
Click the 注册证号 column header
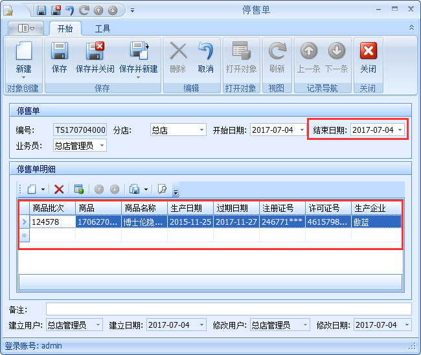click(282, 208)
